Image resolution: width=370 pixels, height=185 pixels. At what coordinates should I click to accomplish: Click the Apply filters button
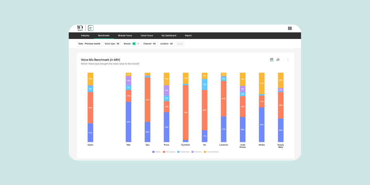[180, 44]
